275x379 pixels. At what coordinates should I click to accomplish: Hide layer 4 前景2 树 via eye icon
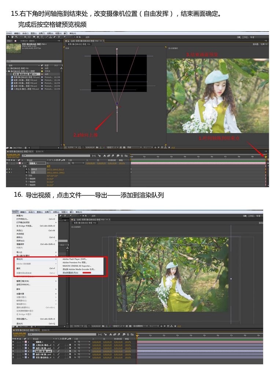click(13, 351)
